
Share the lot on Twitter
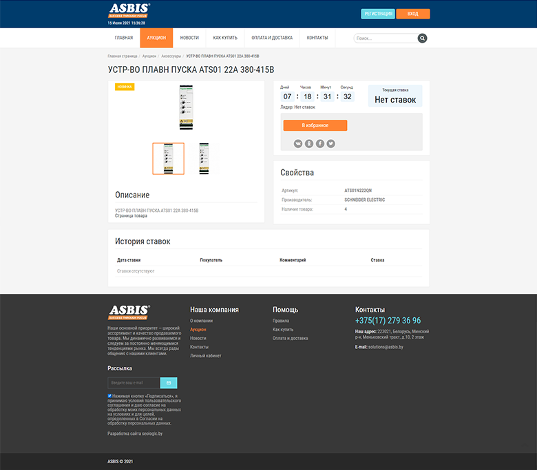tap(331, 143)
